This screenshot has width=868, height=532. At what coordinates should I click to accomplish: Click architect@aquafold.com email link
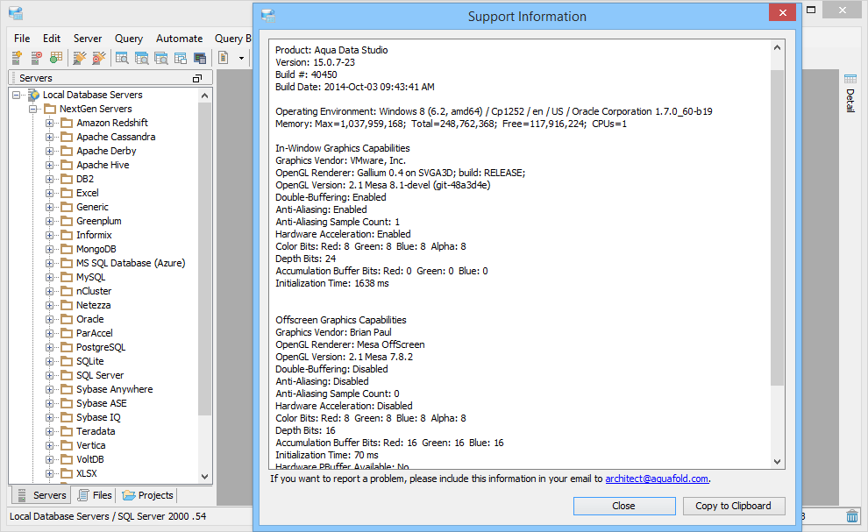(x=657, y=479)
